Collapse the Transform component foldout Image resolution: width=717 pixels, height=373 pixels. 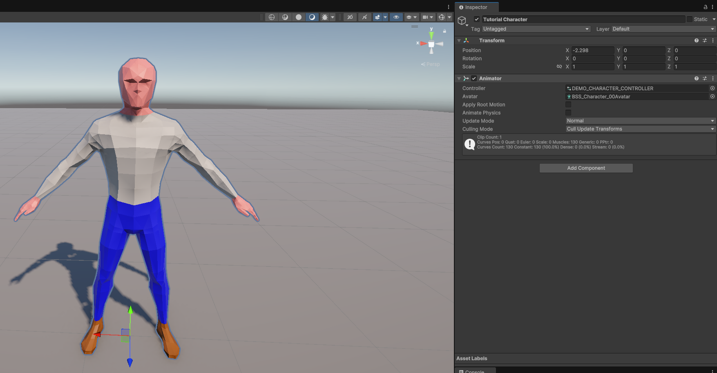click(459, 40)
